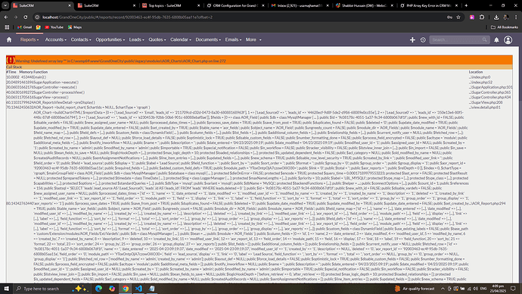The height and width of the screenshot is (294, 522).
Task: Open the volume control in system tray
Action: (475, 289)
